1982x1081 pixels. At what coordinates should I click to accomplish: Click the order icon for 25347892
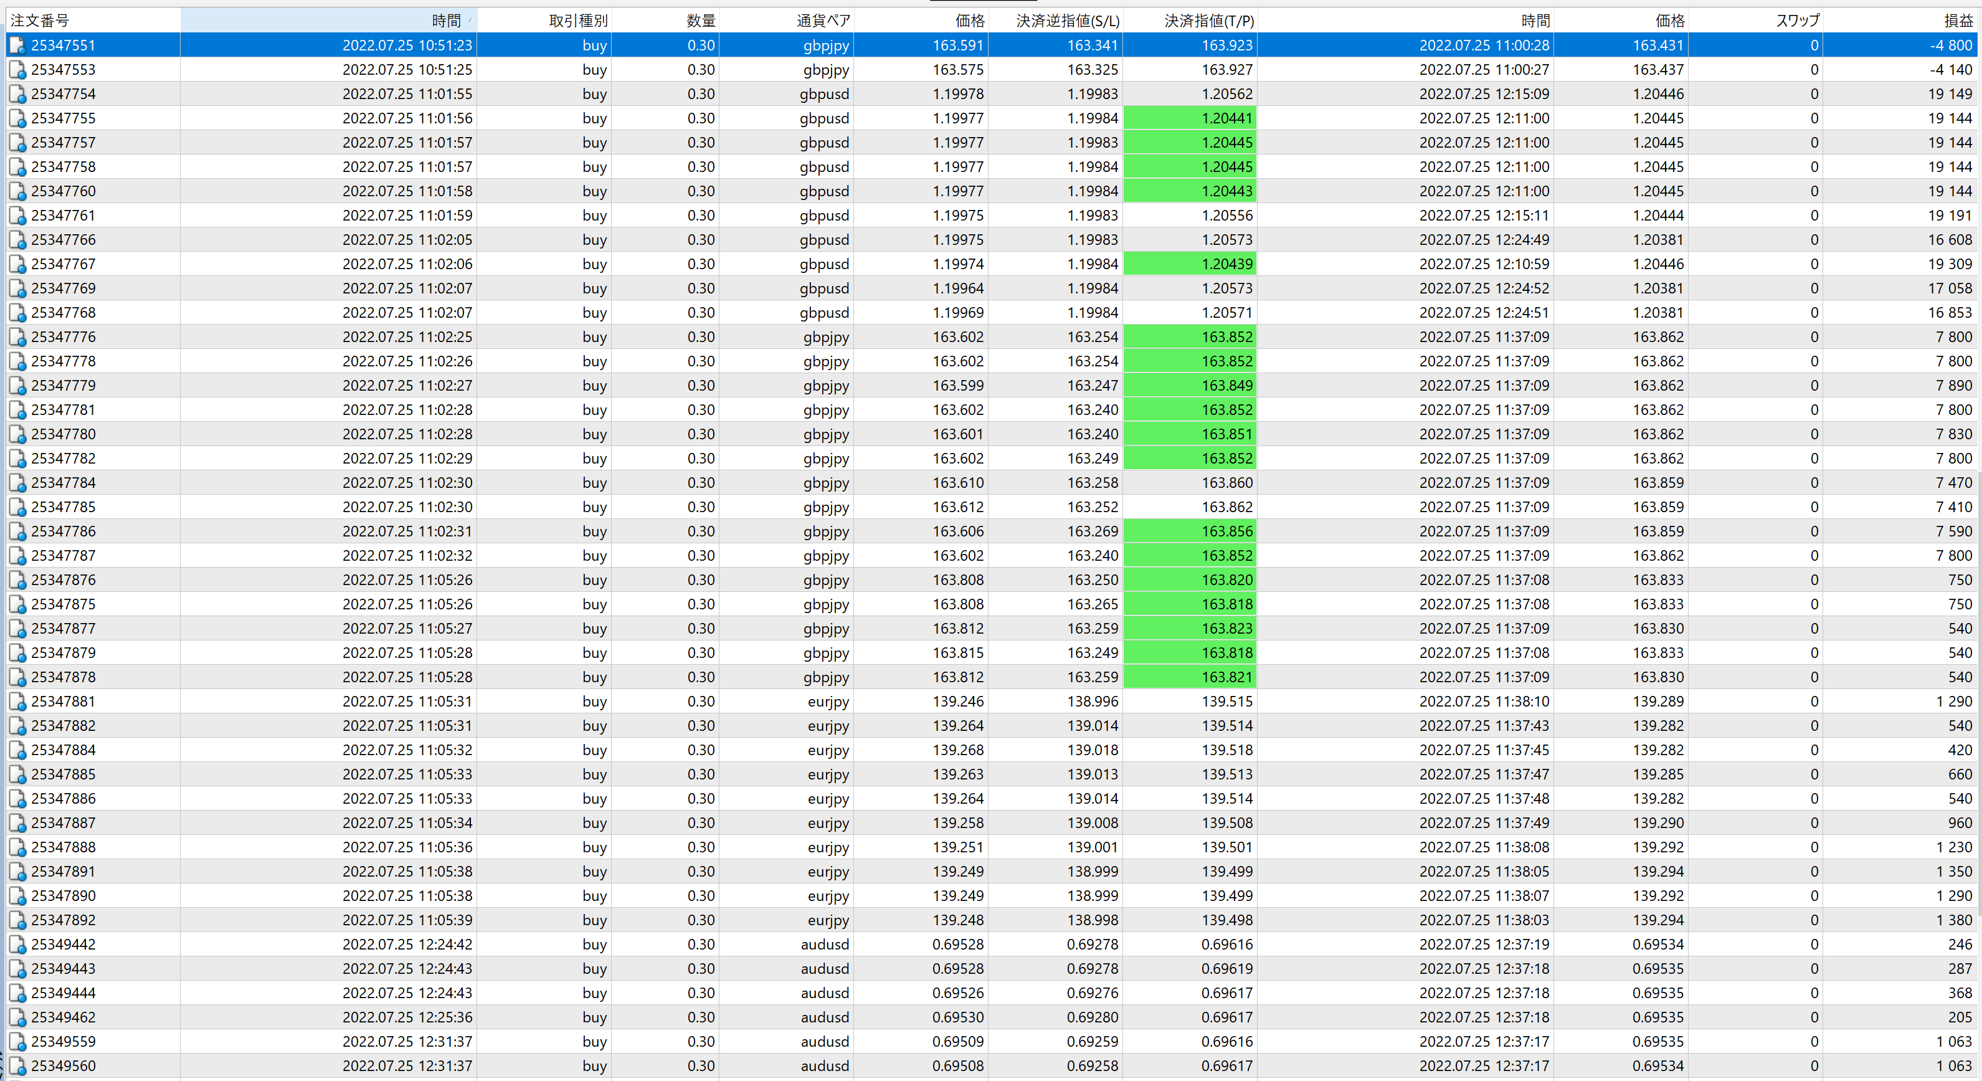tap(17, 920)
